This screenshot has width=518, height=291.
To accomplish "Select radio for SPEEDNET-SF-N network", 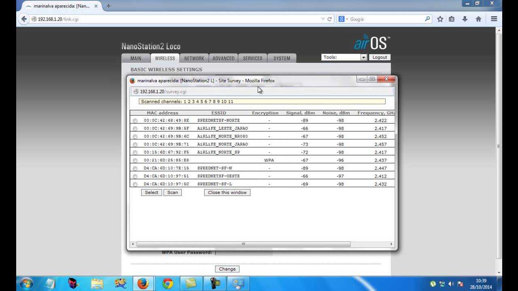I will 135,168.
